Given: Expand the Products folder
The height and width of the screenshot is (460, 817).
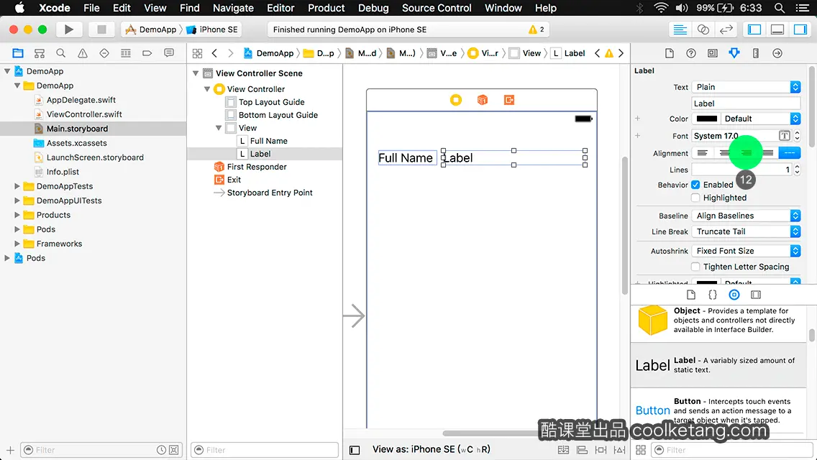Looking at the screenshot, I should [17, 215].
